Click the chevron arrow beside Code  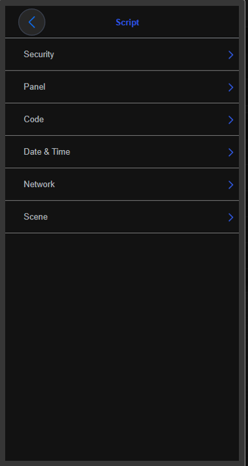coord(231,120)
